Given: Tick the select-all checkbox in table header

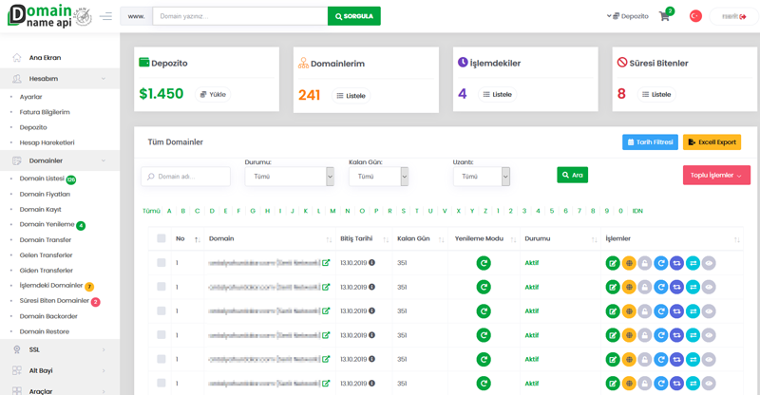Looking at the screenshot, I should pyautogui.click(x=161, y=238).
